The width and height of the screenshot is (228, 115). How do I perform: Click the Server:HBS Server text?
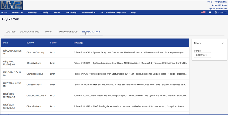tap(219, 5)
